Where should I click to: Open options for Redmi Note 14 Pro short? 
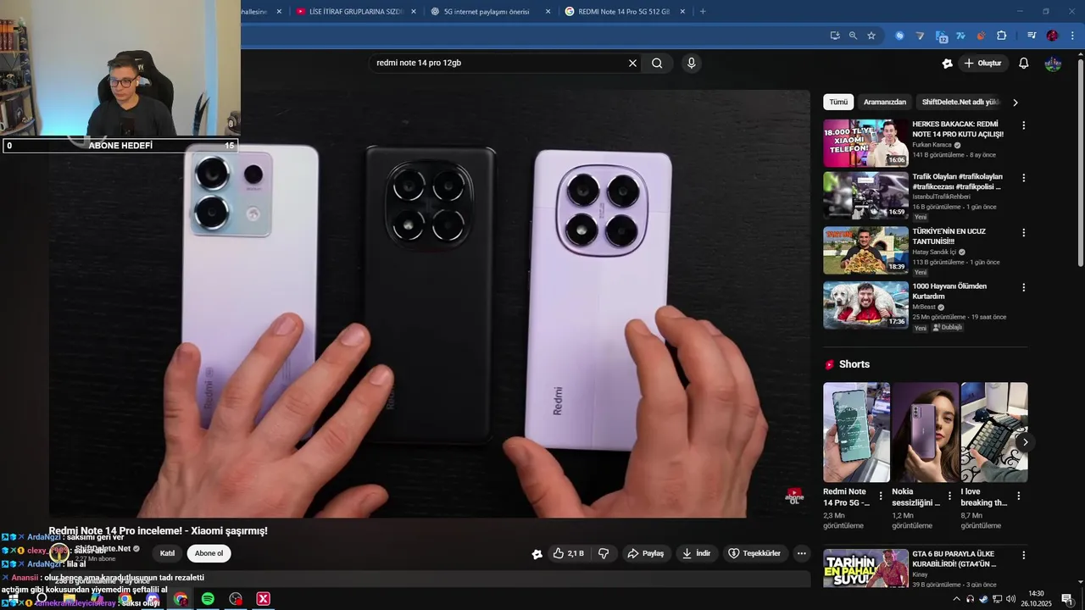[x=881, y=496]
